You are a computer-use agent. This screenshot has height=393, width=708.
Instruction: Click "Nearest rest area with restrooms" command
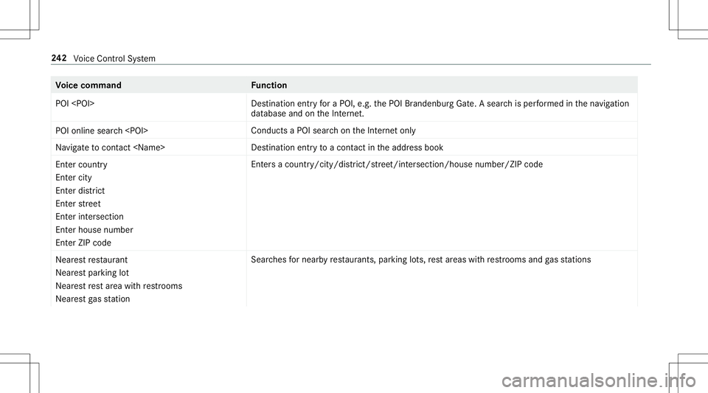point(119,285)
